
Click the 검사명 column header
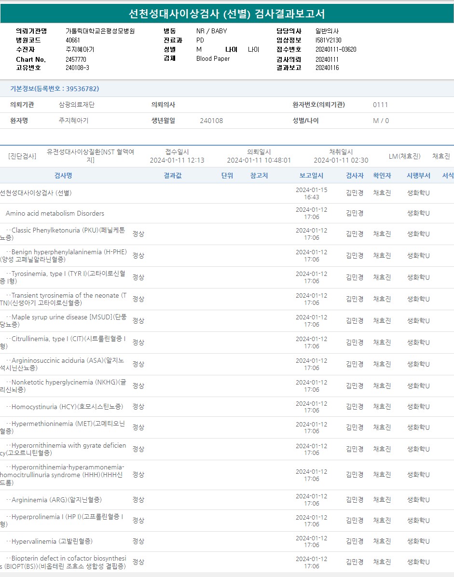coord(63,176)
